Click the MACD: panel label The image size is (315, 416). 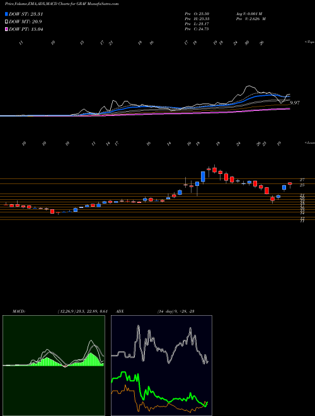[x=19, y=311]
